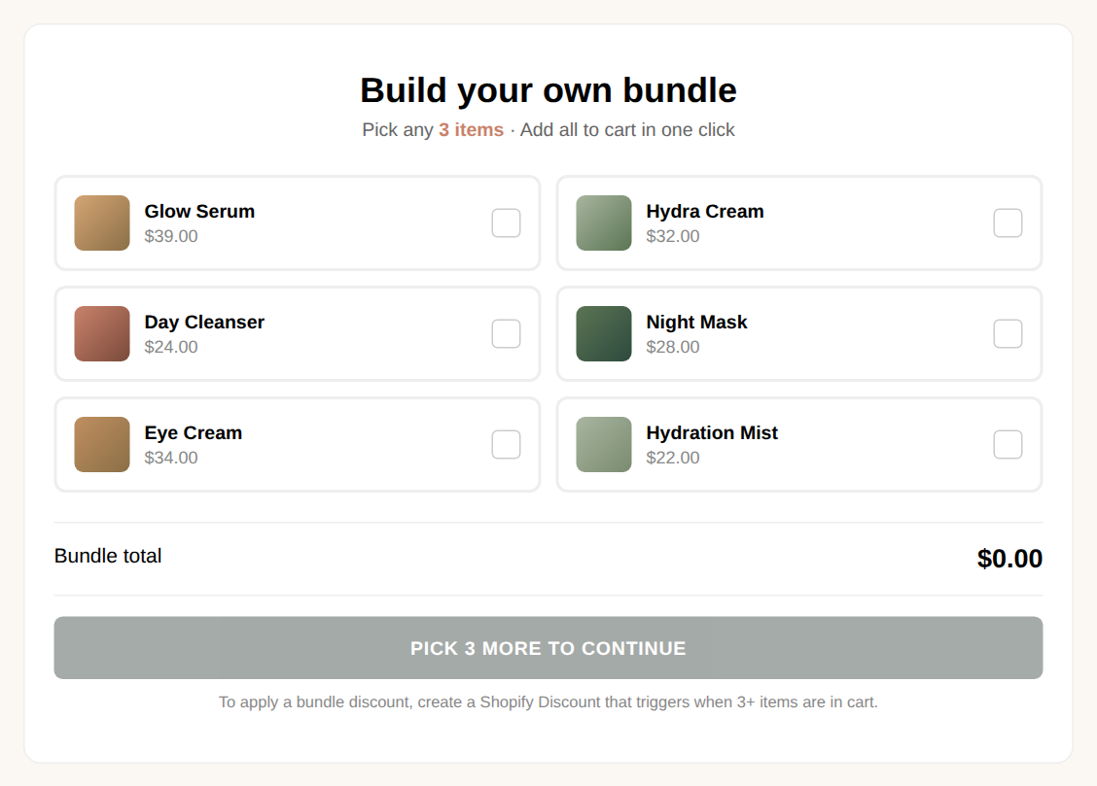1097x786 pixels.
Task: Click the Pick 3 More to Continue button
Action: (x=548, y=648)
